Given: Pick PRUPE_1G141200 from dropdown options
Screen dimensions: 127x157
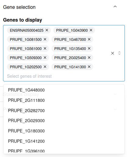Looking at the screenshot, I should [64, 141].
